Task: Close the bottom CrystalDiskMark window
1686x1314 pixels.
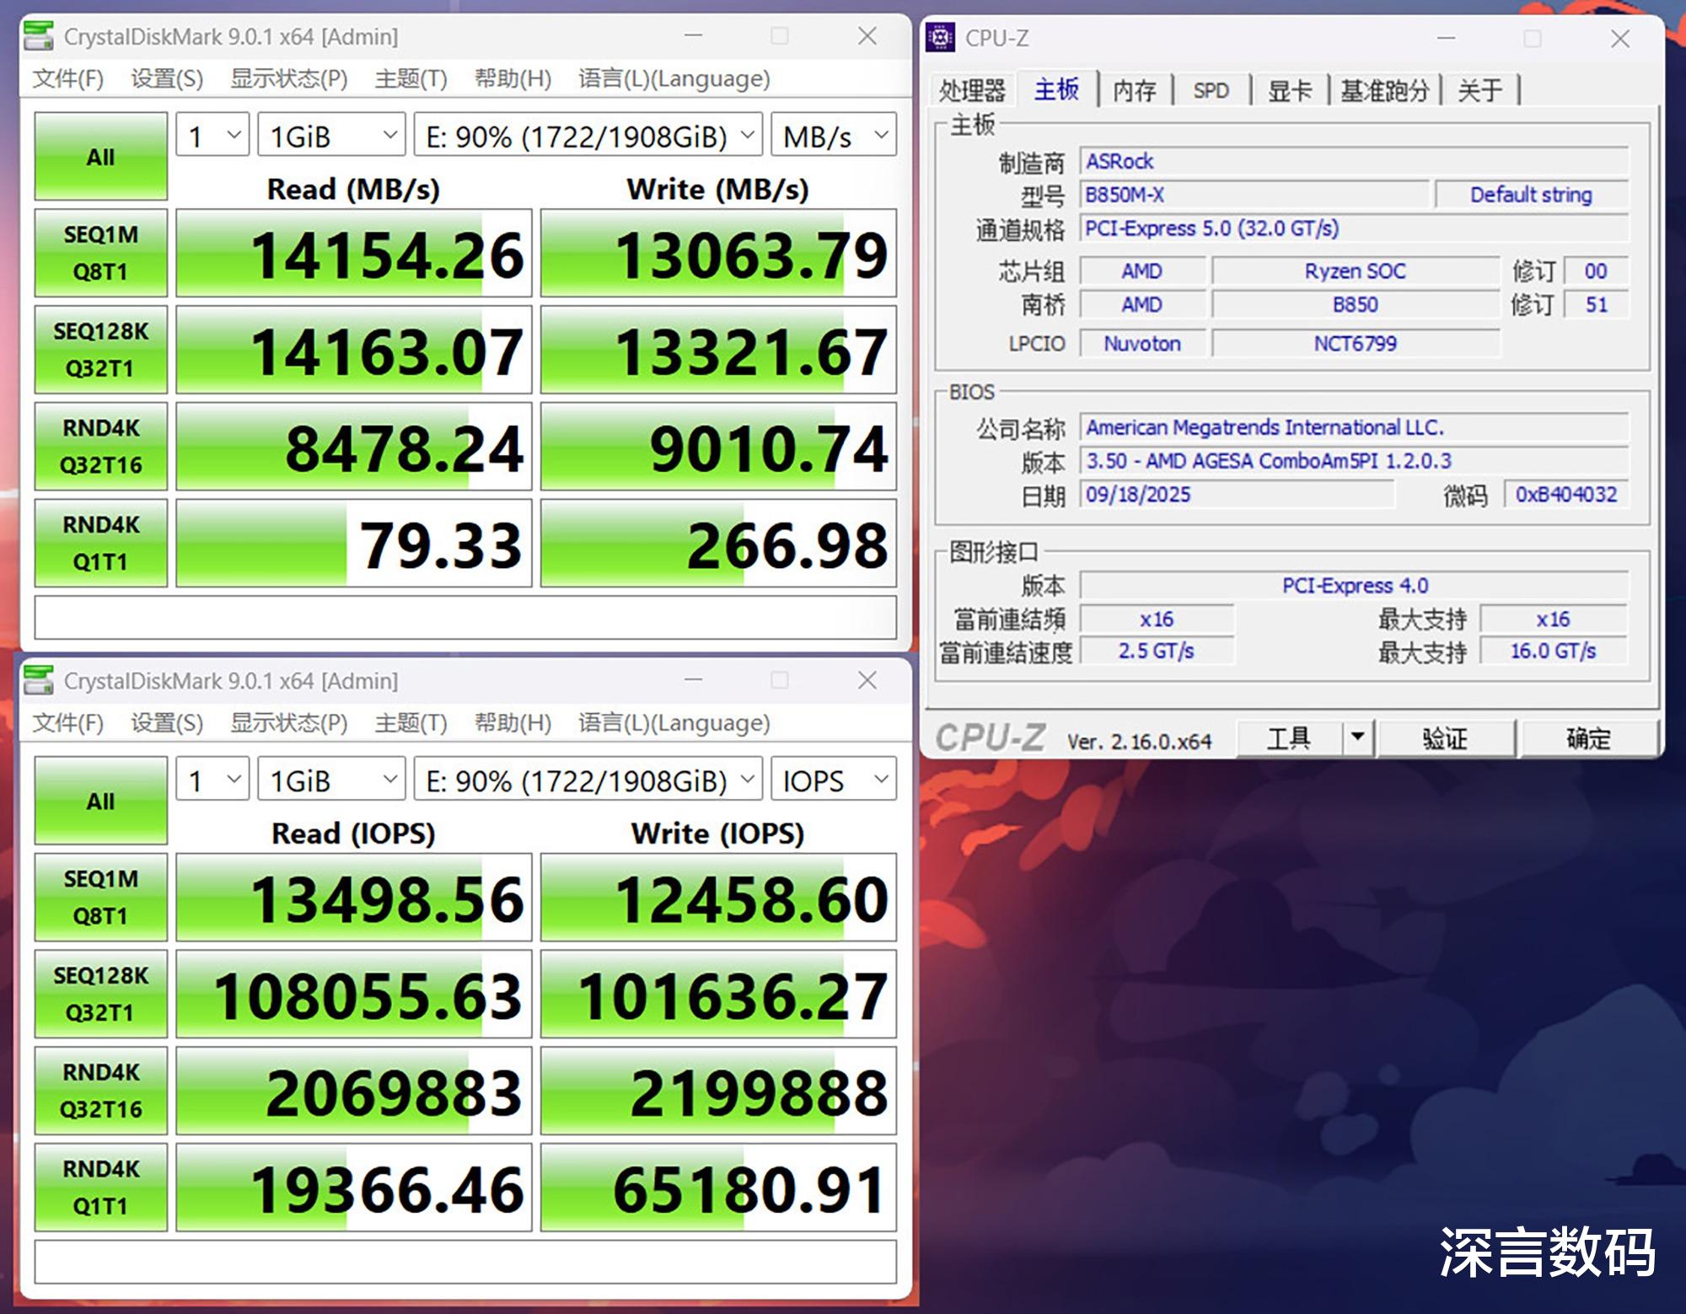Action: click(x=867, y=680)
